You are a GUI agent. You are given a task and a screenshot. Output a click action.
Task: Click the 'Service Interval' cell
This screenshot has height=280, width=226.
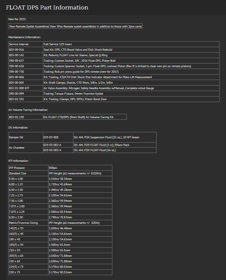(x=26, y=44)
